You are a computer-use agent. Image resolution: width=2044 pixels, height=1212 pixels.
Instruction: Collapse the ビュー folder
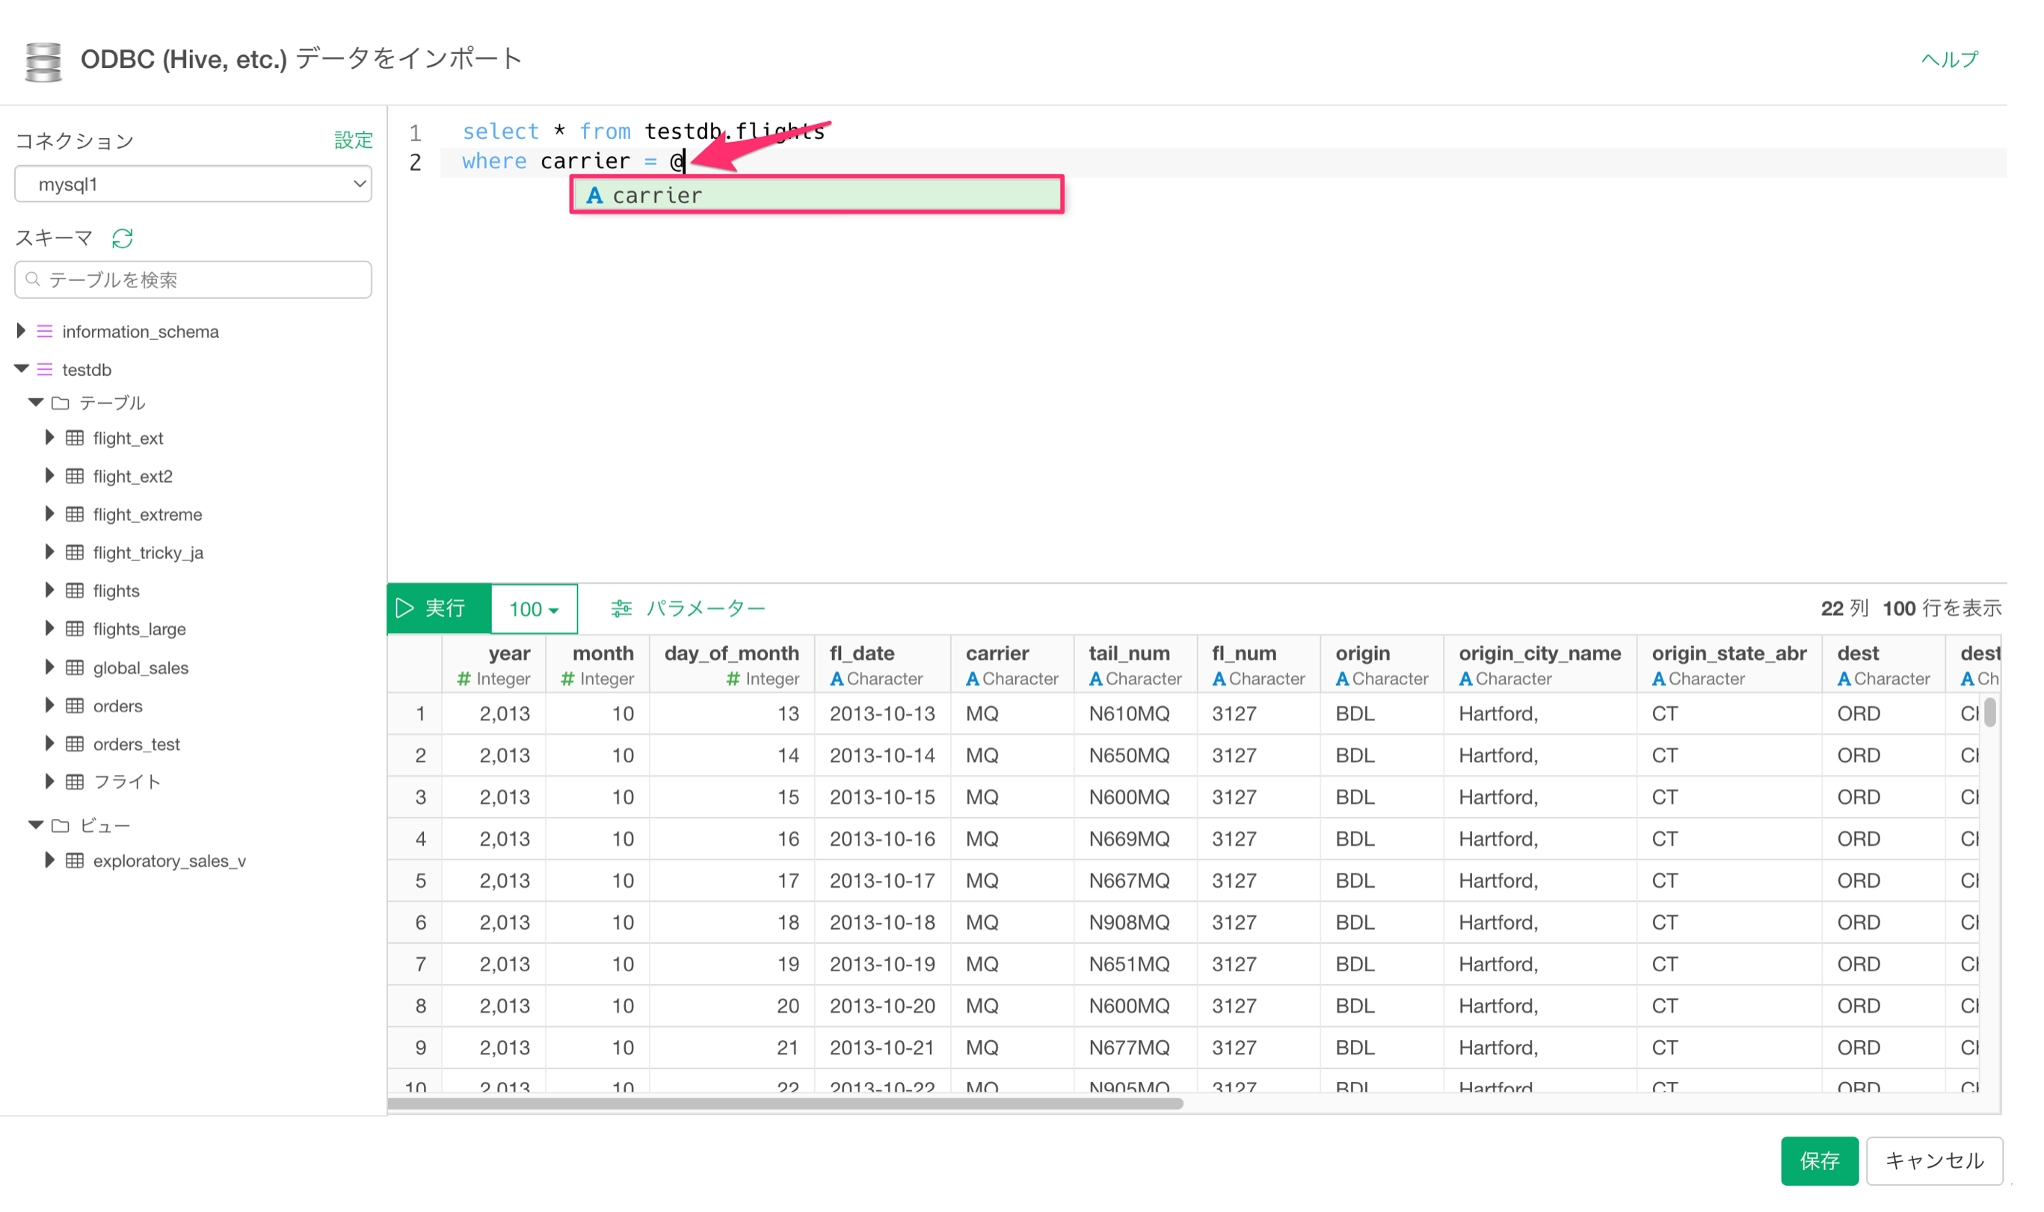[x=36, y=826]
